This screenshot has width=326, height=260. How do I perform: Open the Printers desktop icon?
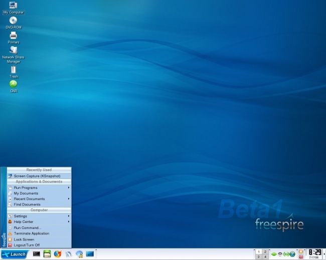coord(13,35)
